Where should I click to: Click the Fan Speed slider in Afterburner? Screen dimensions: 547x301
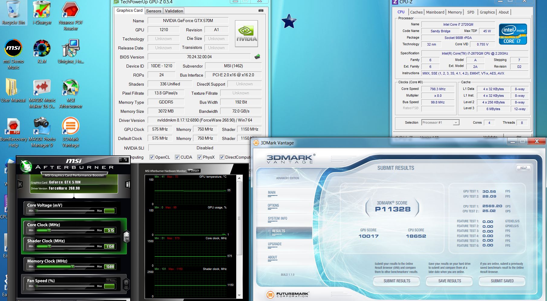tap(66, 286)
